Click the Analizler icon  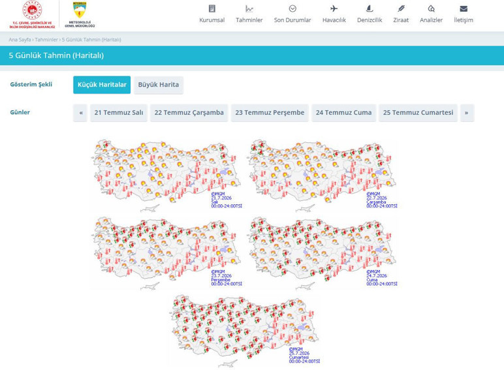[x=431, y=8]
